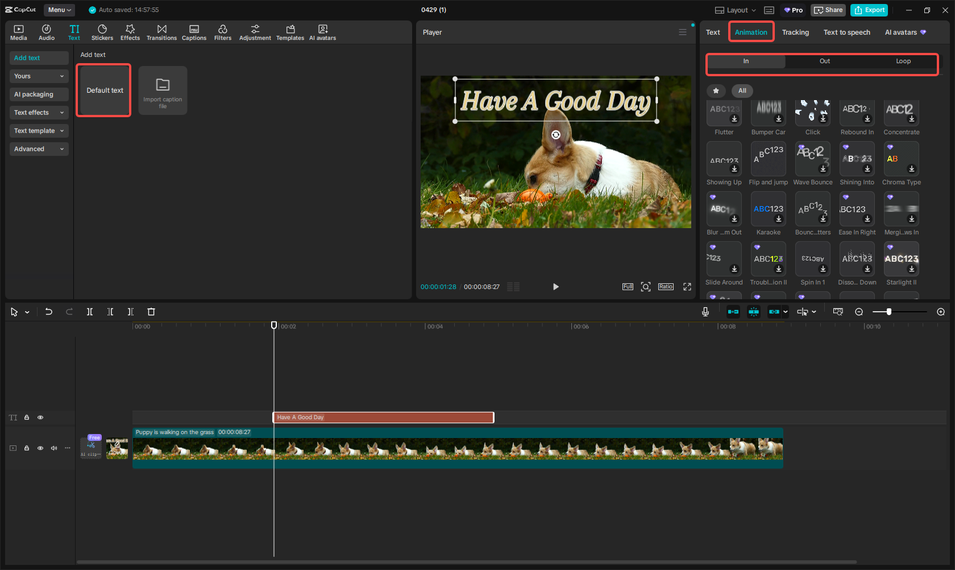Open the Menu dropdown
Screen dimensions: 955x570
pyautogui.click(x=59, y=10)
